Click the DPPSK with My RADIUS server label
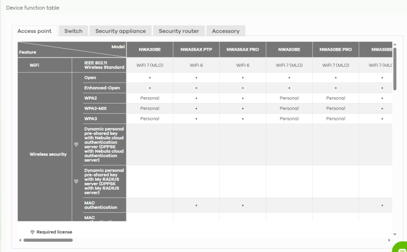407x252 pixels. click(x=105, y=181)
